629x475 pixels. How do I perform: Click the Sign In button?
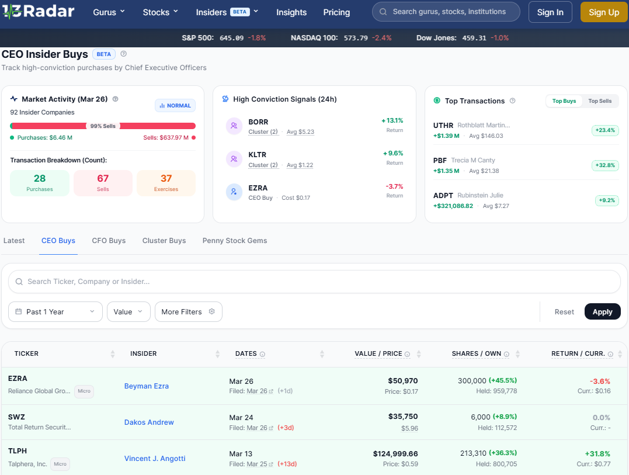point(550,12)
